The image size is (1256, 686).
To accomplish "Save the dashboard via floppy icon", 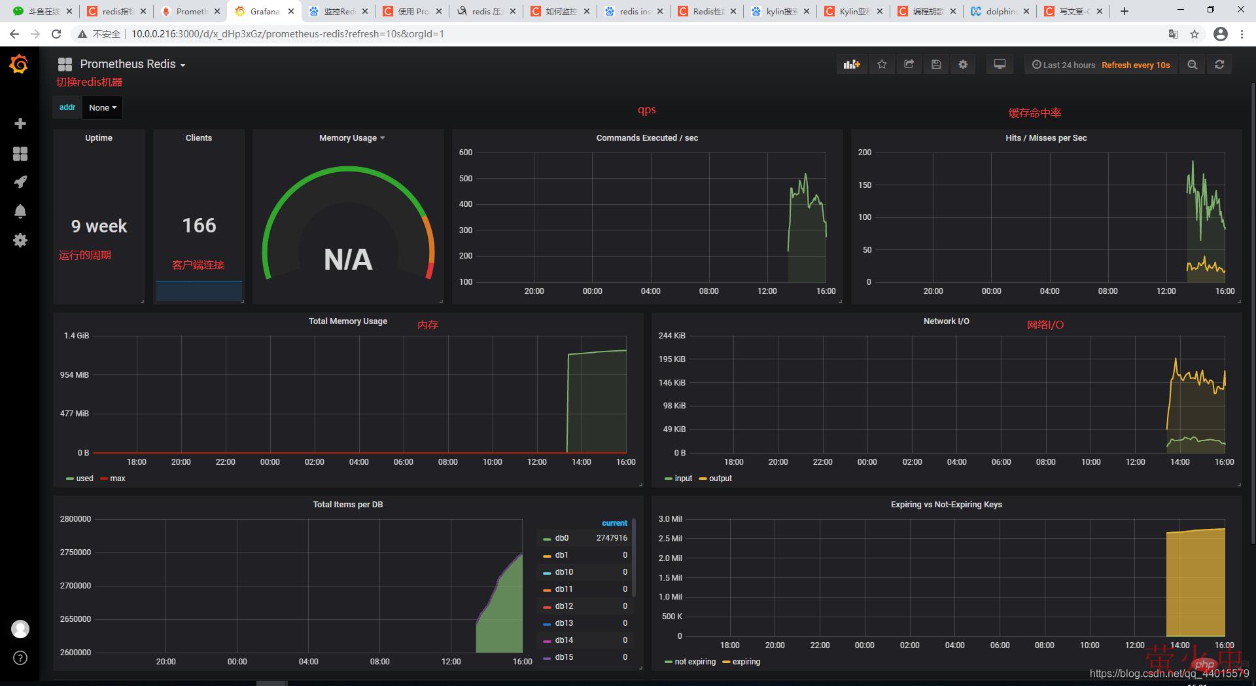I will [x=936, y=65].
